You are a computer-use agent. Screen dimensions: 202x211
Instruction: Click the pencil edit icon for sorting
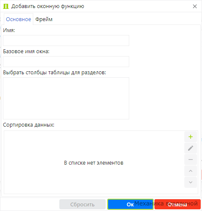click(x=191, y=148)
